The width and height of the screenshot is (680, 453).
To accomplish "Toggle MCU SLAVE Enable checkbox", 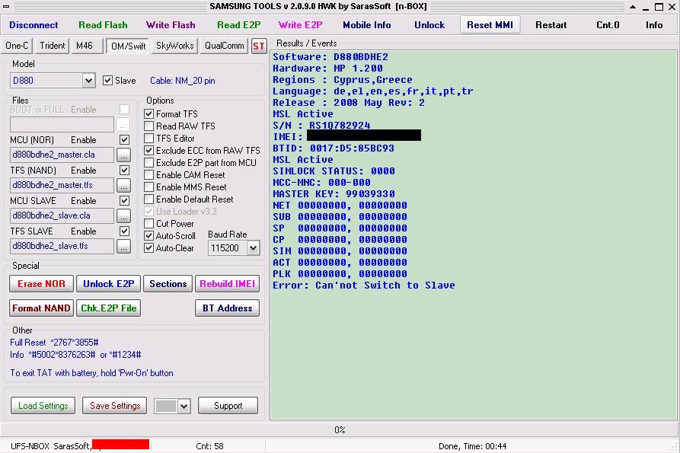I will click(x=124, y=200).
